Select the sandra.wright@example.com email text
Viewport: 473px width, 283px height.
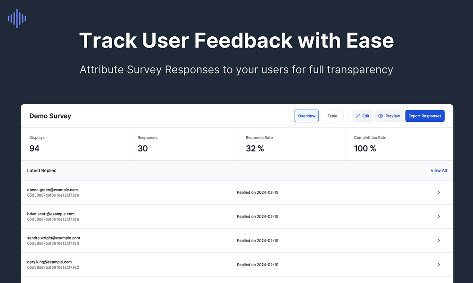pos(53,238)
